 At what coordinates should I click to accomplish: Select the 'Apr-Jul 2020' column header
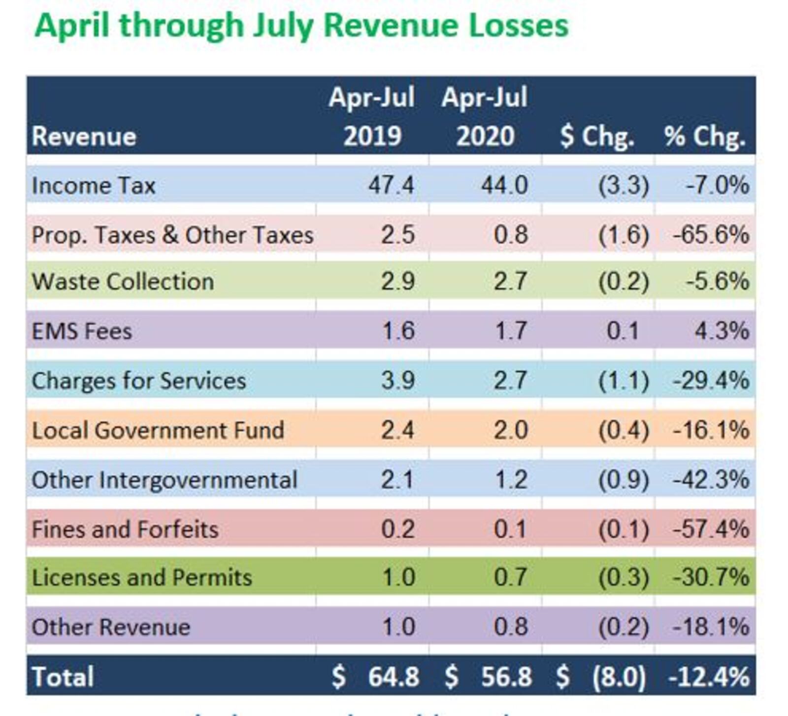click(x=485, y=117)
